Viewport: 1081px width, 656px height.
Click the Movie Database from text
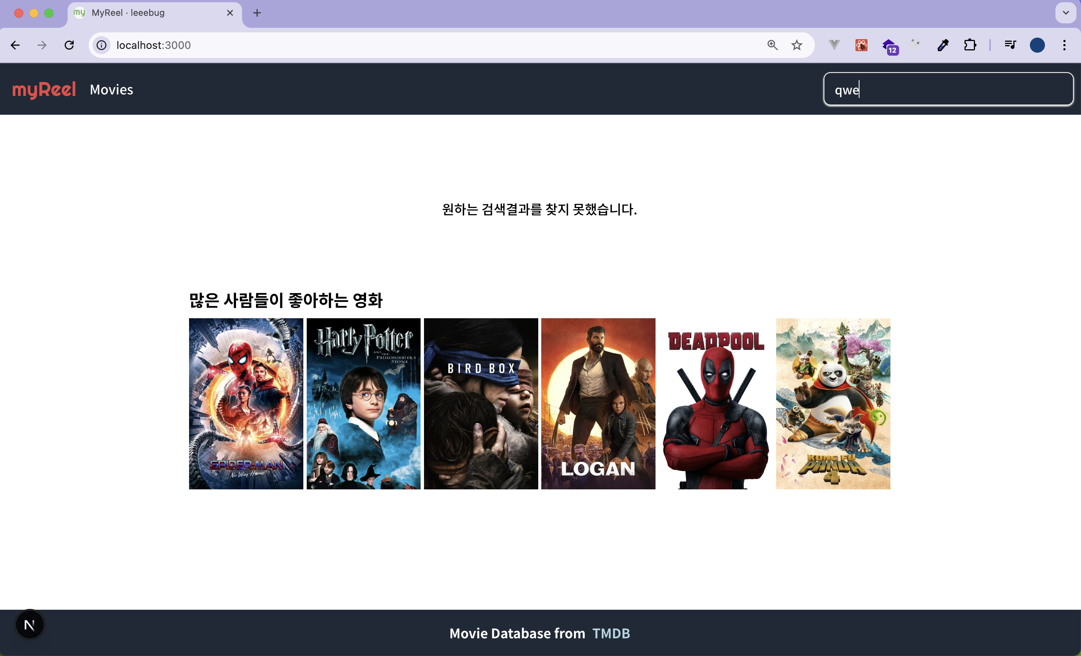[517, 633]
